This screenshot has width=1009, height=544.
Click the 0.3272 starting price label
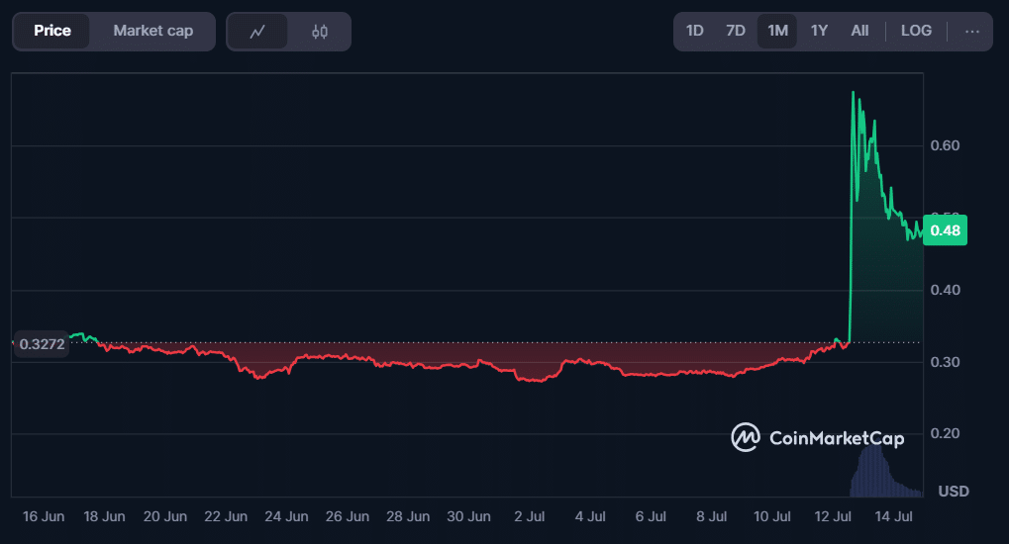click(x=42, y=344)
